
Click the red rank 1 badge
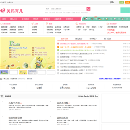(x=58, y=44)
